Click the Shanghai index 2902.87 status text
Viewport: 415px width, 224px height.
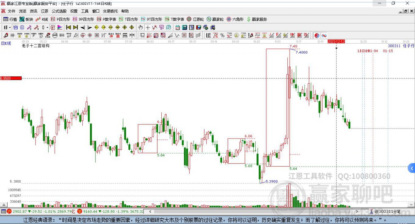[x=19, y=211]
